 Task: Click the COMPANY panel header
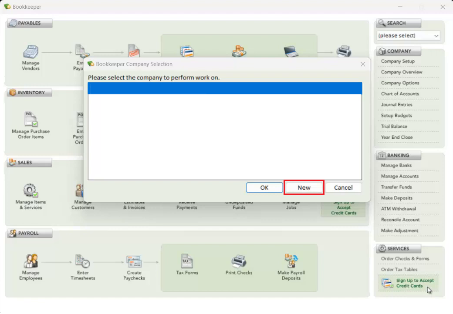tap(399, 51)
